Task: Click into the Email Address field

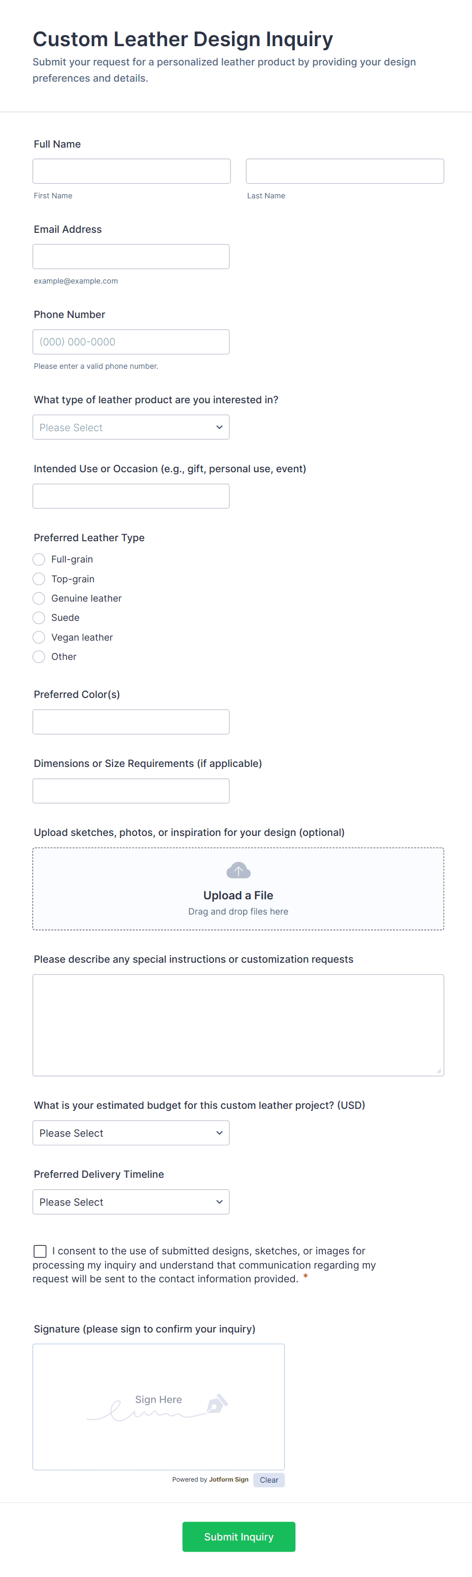Action: pos(131,257)
